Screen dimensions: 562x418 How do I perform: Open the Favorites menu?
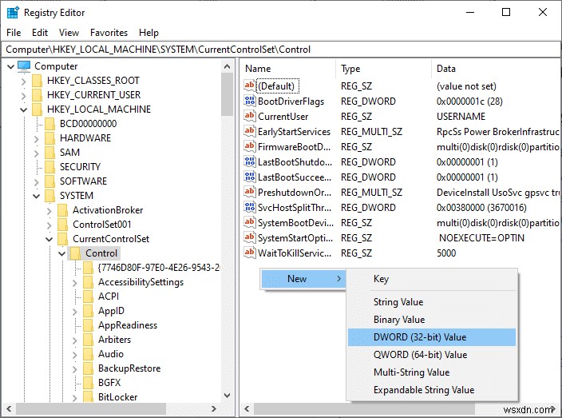pyautogui.click(x=109, y=33)
